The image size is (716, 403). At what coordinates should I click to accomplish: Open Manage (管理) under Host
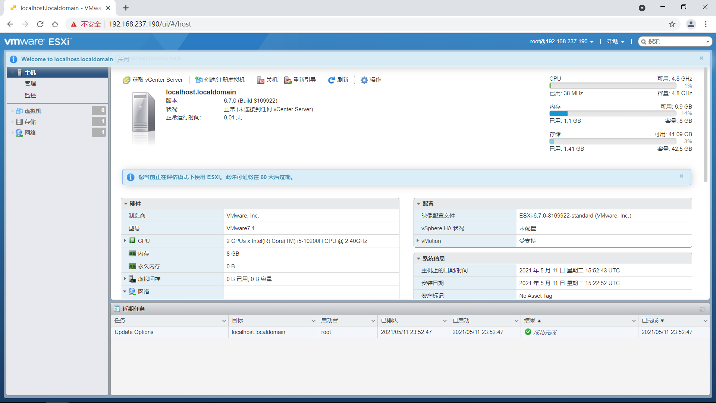(x=31, y=84)
